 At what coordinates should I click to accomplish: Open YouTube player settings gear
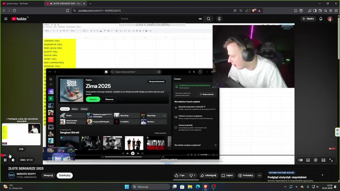[316, 160]
